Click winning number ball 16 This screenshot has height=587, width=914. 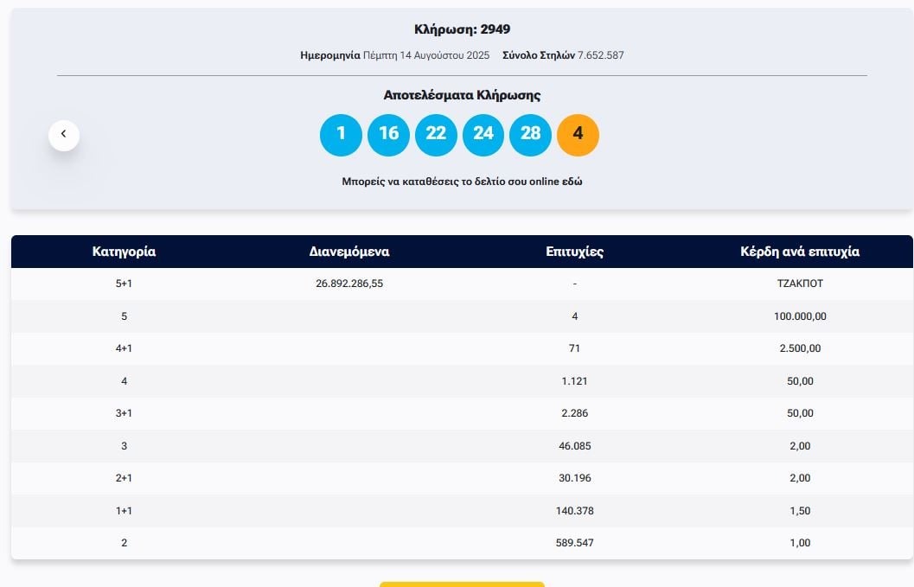(x=388, y=135)
